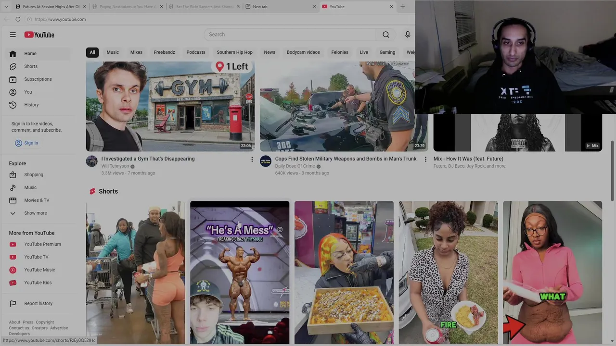The image size is (616, 346).
Task: Switch to the Paging Nostradamus browser tab
Action: 127,7
